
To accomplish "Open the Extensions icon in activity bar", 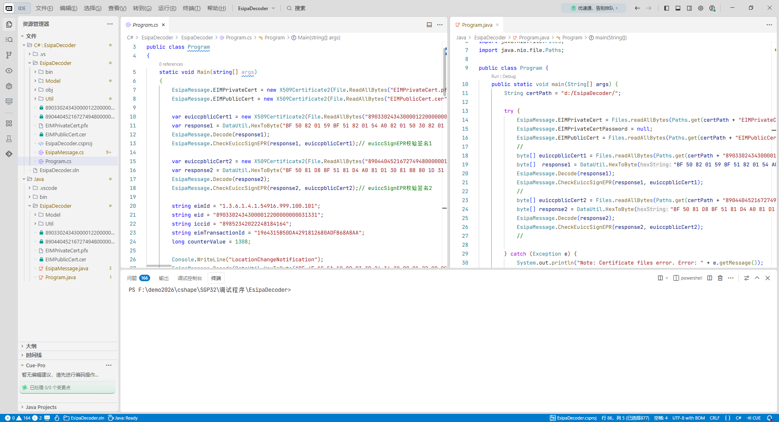I will (9, 123).
